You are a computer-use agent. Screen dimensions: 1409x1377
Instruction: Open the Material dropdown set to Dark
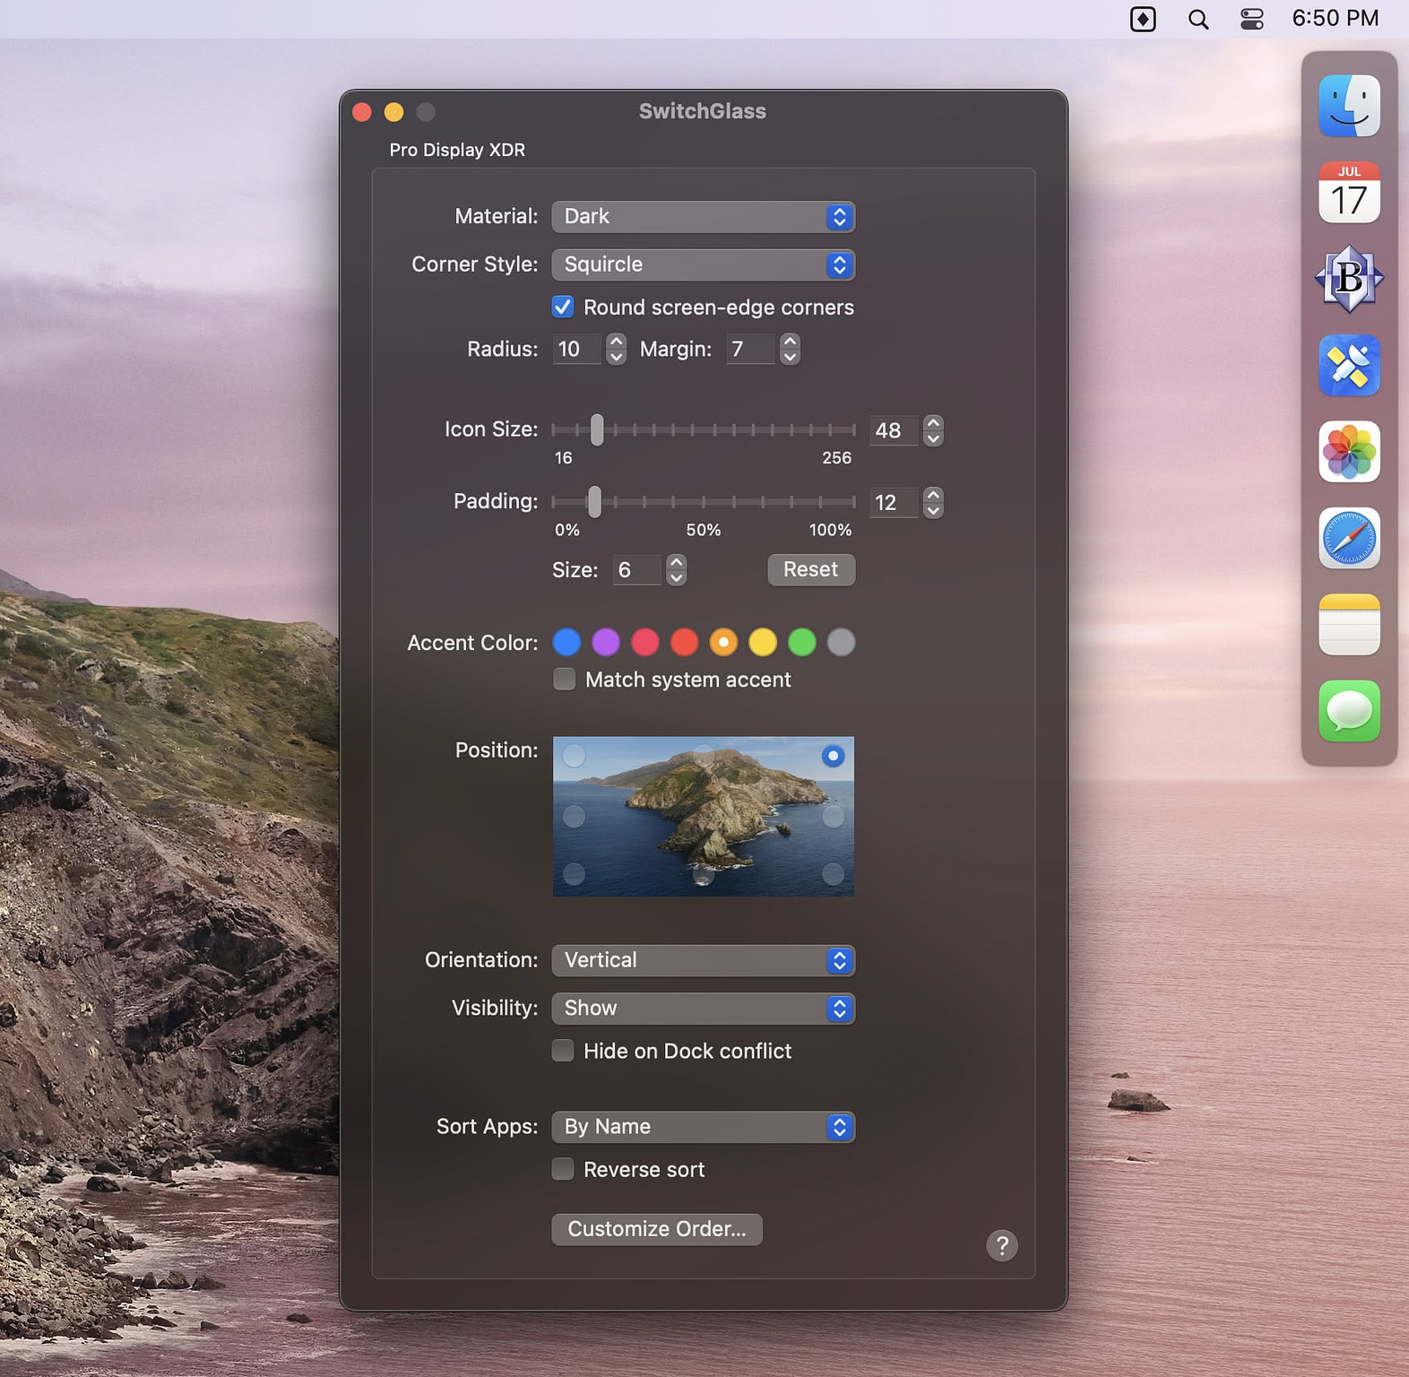point(703,217)
